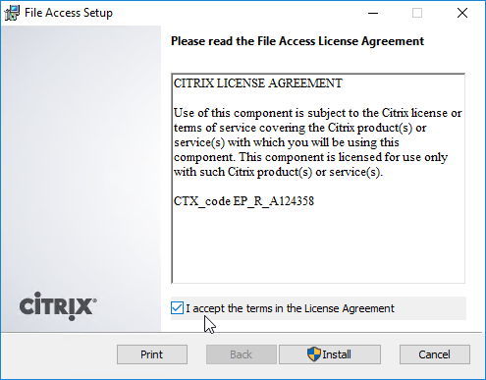This screenshot has height=380, width=486.
Task: Uncheck the license agreement acceptance checkbox
Action: click(x=177, y=308)
